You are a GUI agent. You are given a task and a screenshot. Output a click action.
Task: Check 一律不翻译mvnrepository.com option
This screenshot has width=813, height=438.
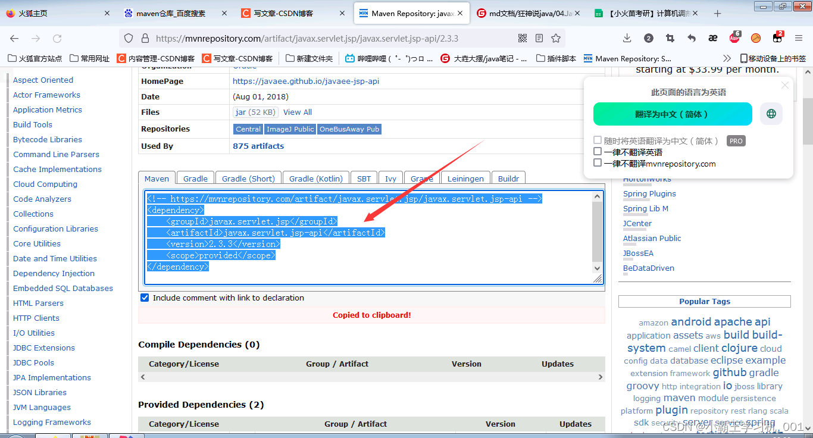point(598,163)
